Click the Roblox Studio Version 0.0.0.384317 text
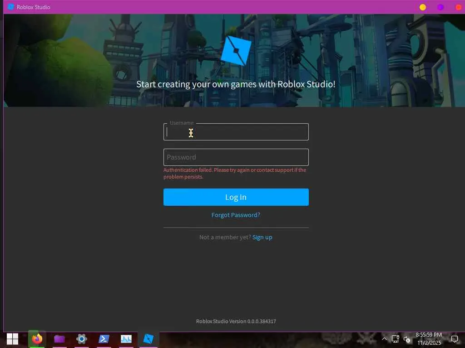The width and height of the screenshot is (465, 348). tap(236, 321)
